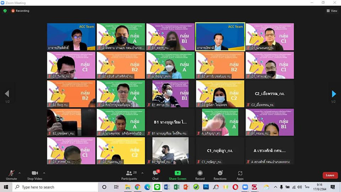The image size is (341, 192).
Task: Go to next gallery page with blue arrow
Action: click(x=334, y=94)
